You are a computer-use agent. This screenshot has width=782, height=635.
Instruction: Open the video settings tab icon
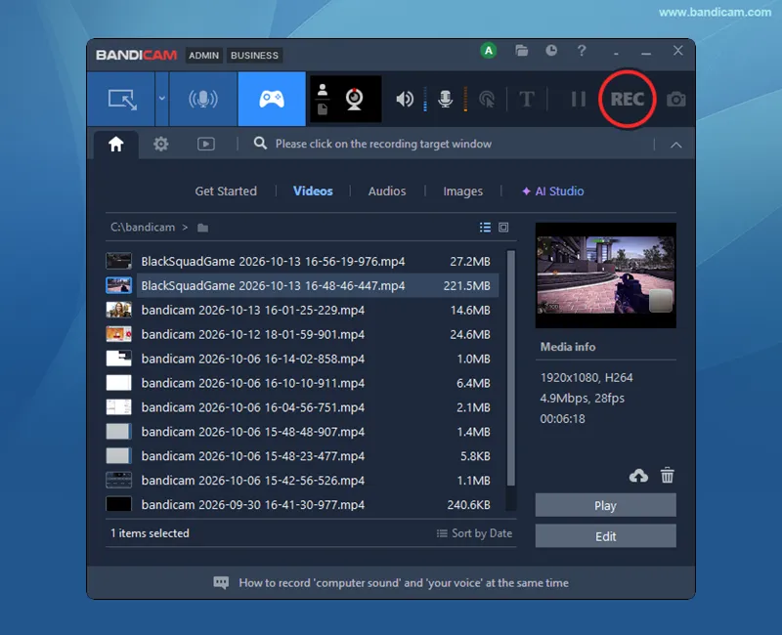point(206,144)
